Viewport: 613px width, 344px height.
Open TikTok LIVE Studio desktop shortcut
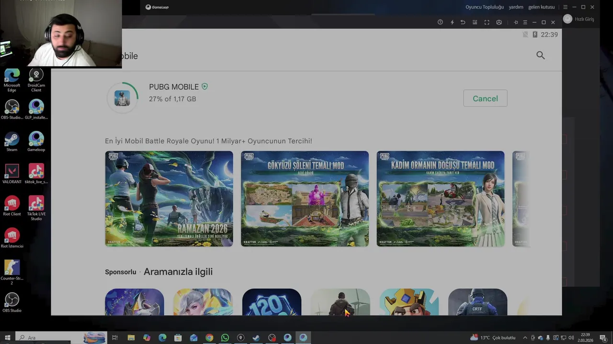click(x=36, y=208)
